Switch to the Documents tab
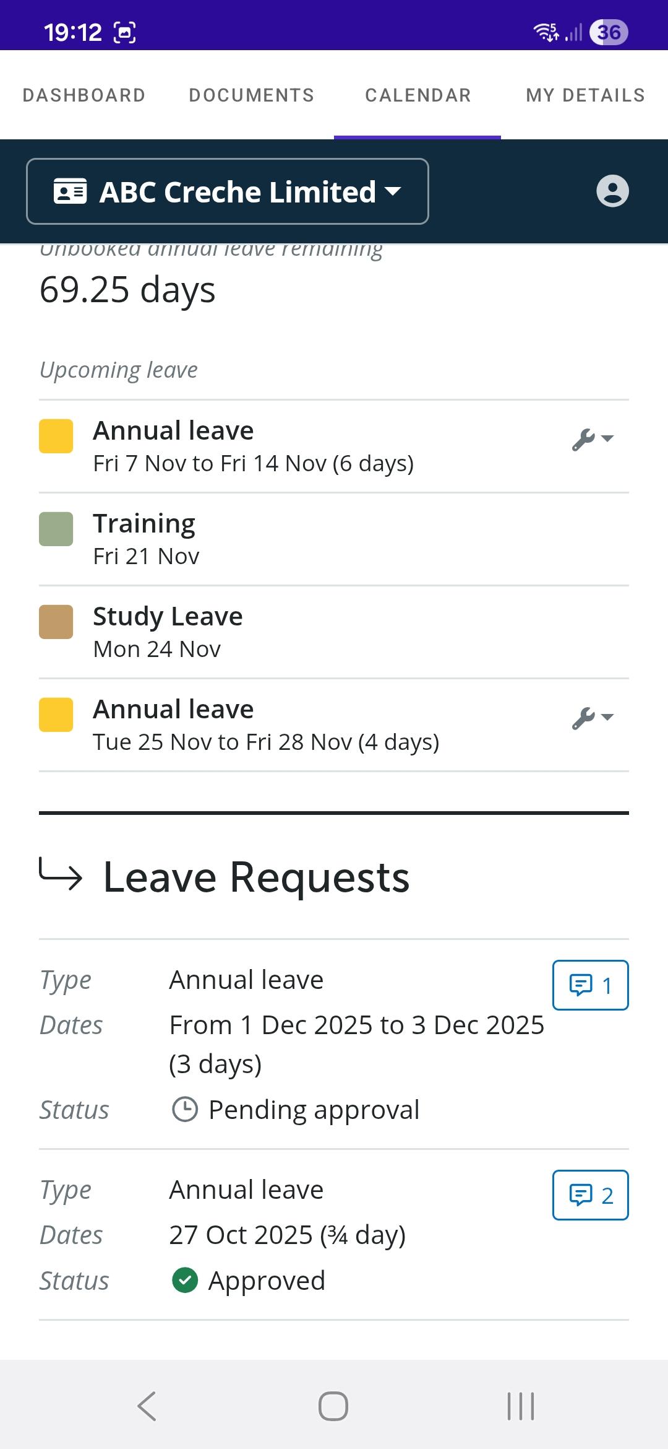This screenshot has width=668, height=1449. tap(252, 95)
